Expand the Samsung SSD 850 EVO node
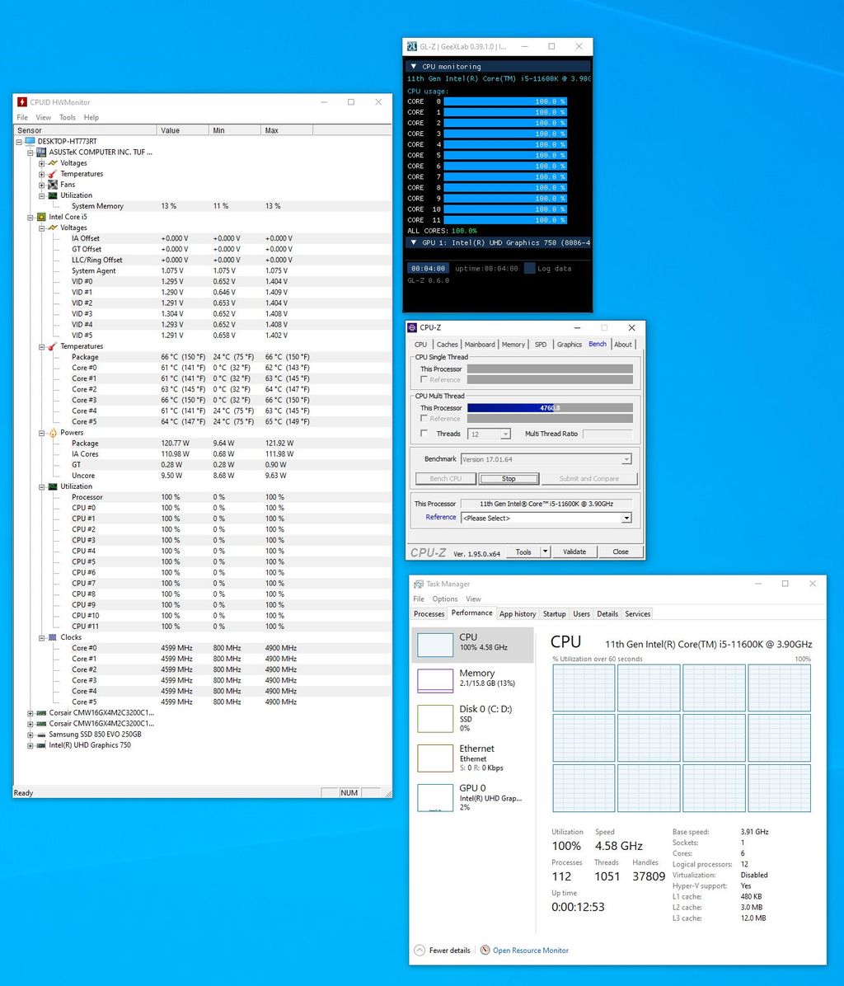This screenshot has width=844, height=986. tap(30, 735)
